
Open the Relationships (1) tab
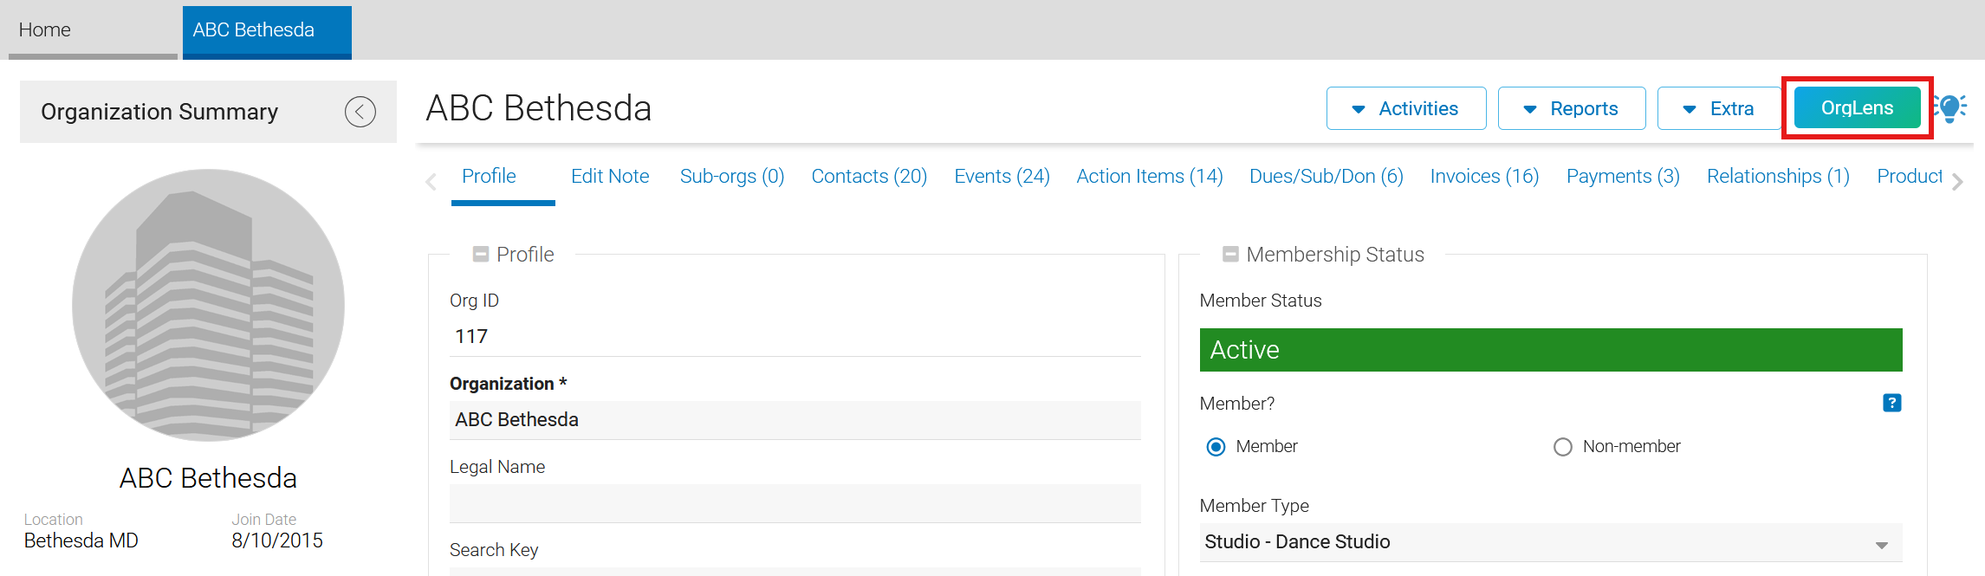click(x=1778, y=177)
